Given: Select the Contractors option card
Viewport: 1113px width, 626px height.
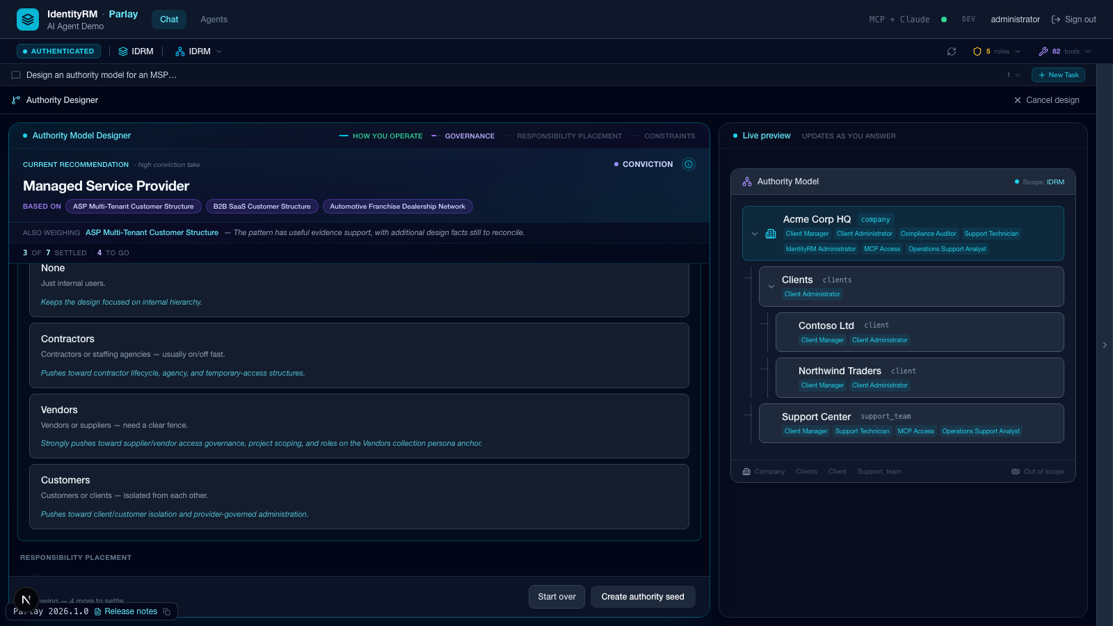Looking at the screenshot, I should coord(359,355).
